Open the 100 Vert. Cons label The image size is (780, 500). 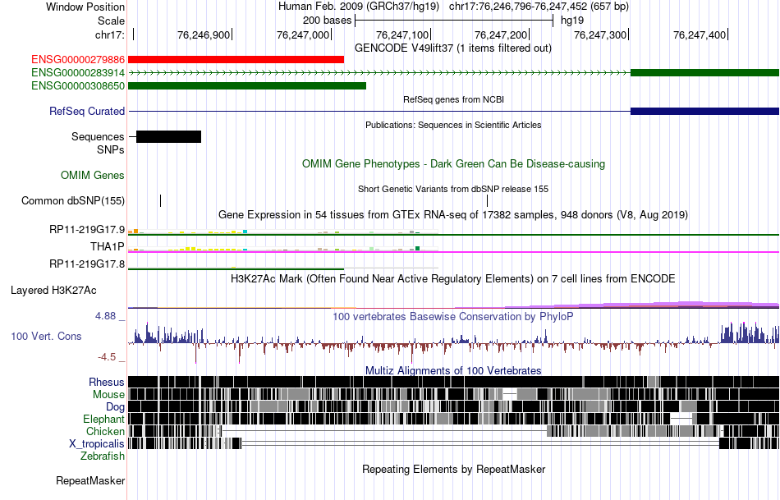pos(46,337)
